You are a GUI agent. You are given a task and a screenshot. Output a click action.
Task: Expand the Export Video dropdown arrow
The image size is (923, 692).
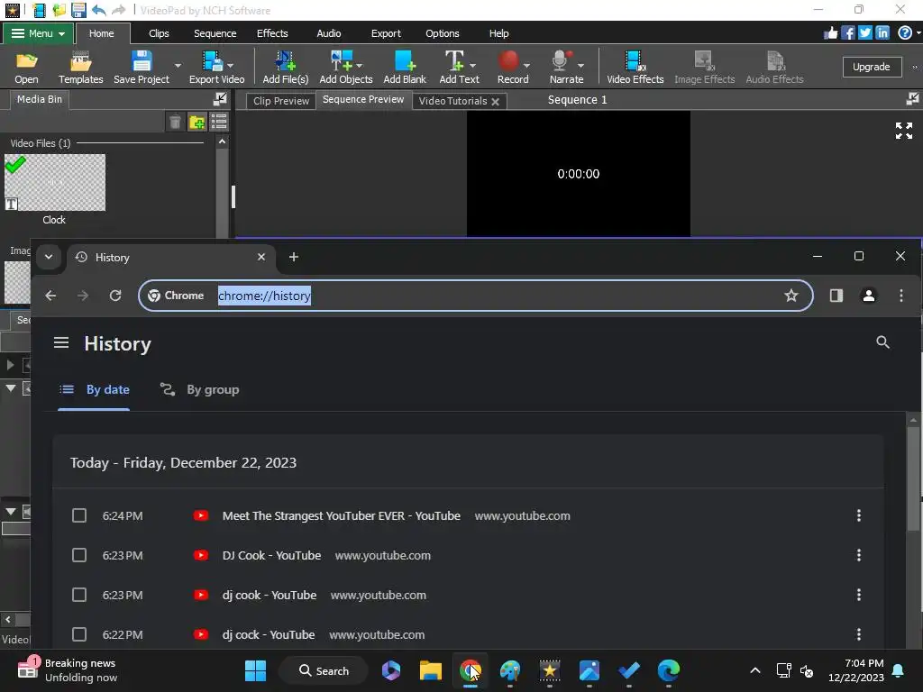[230, 65]
